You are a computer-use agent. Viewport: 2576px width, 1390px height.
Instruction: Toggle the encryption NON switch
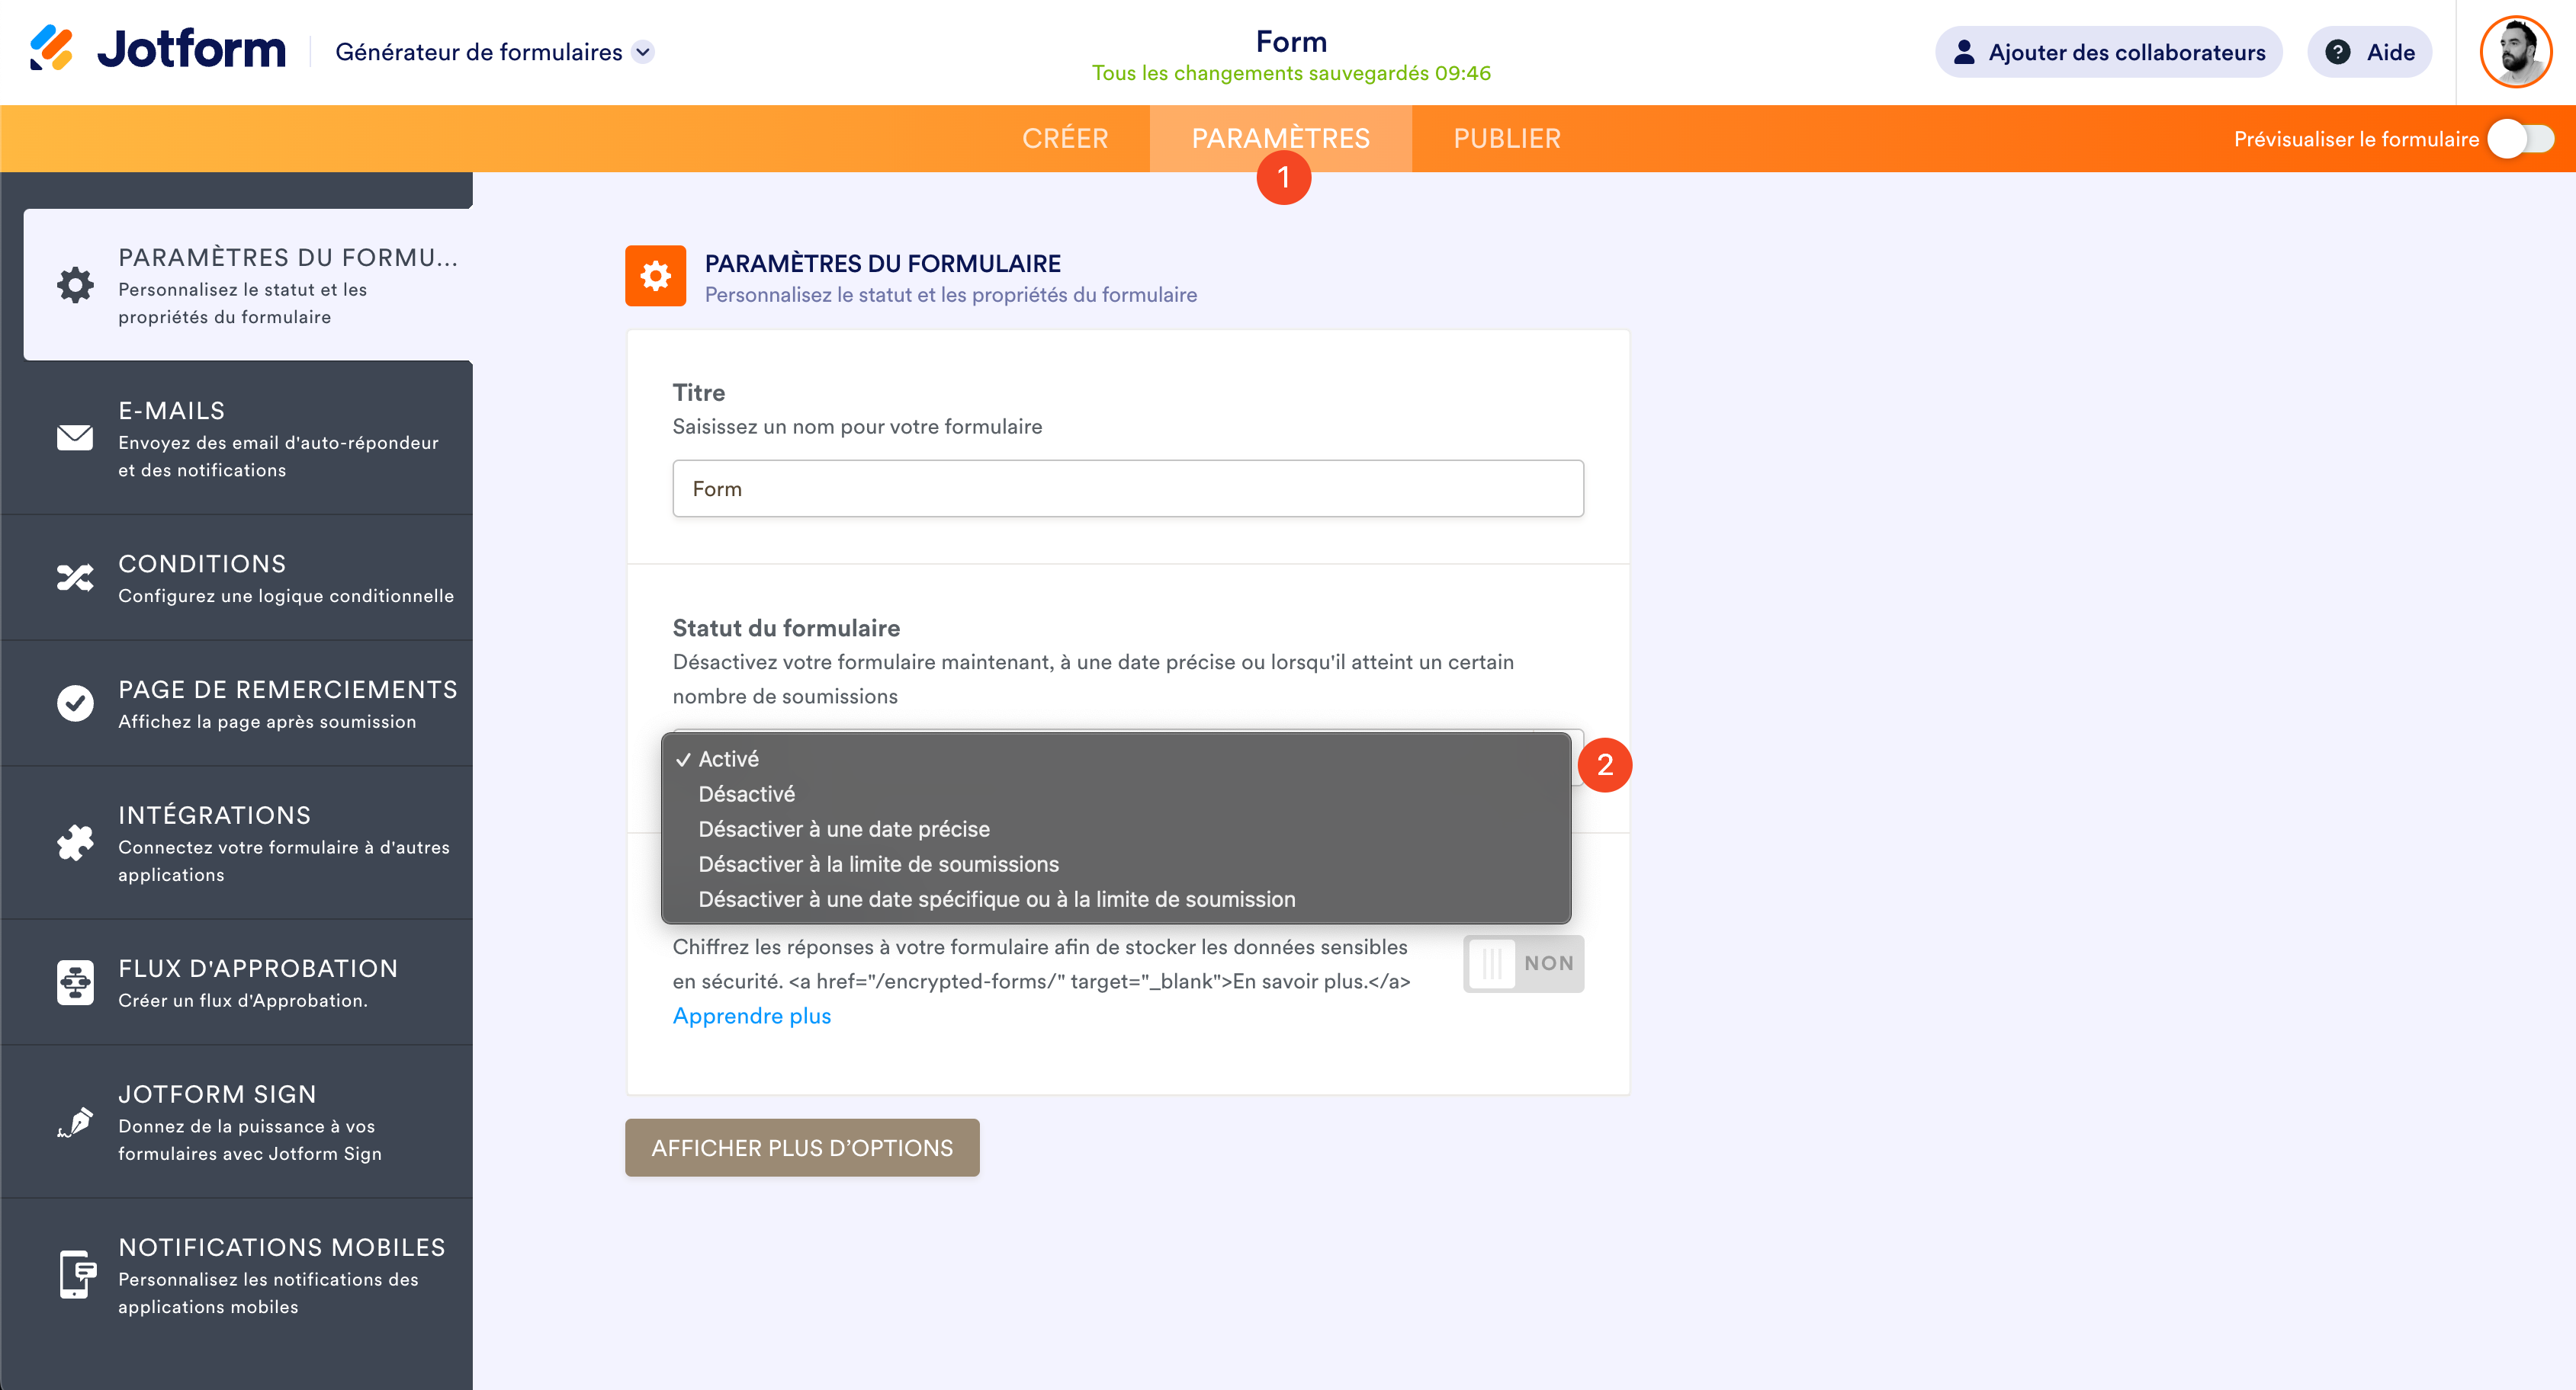point(1522,963)
